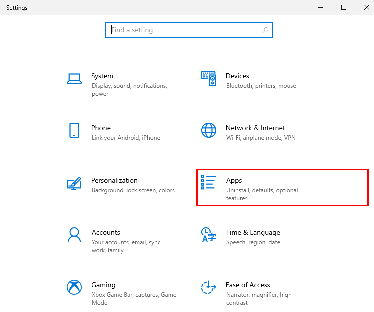Open the Personalization heading
This screenshot has height=312, width=374.
[x=114, y=180]
